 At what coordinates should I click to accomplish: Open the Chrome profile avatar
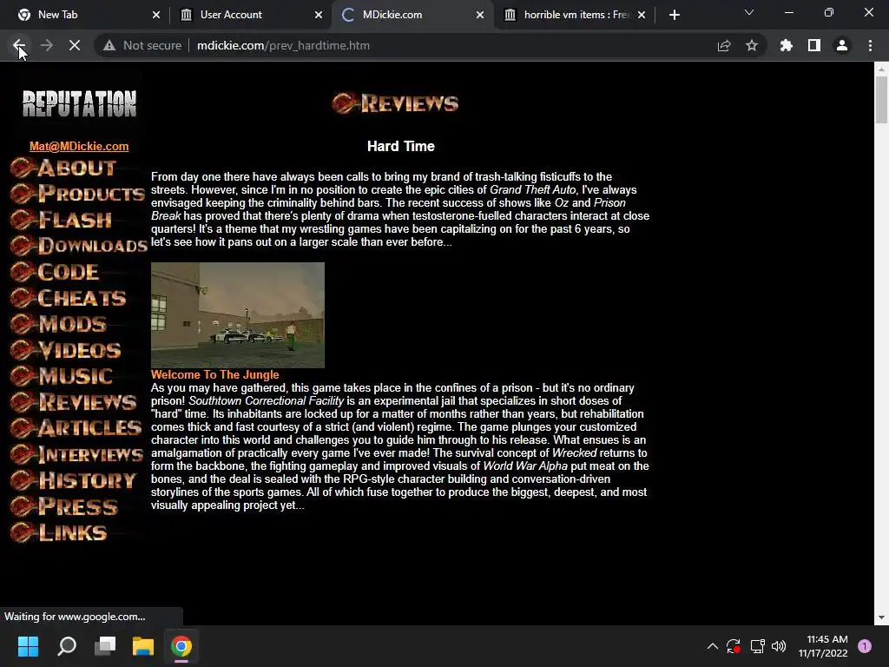tap(842, 45)
